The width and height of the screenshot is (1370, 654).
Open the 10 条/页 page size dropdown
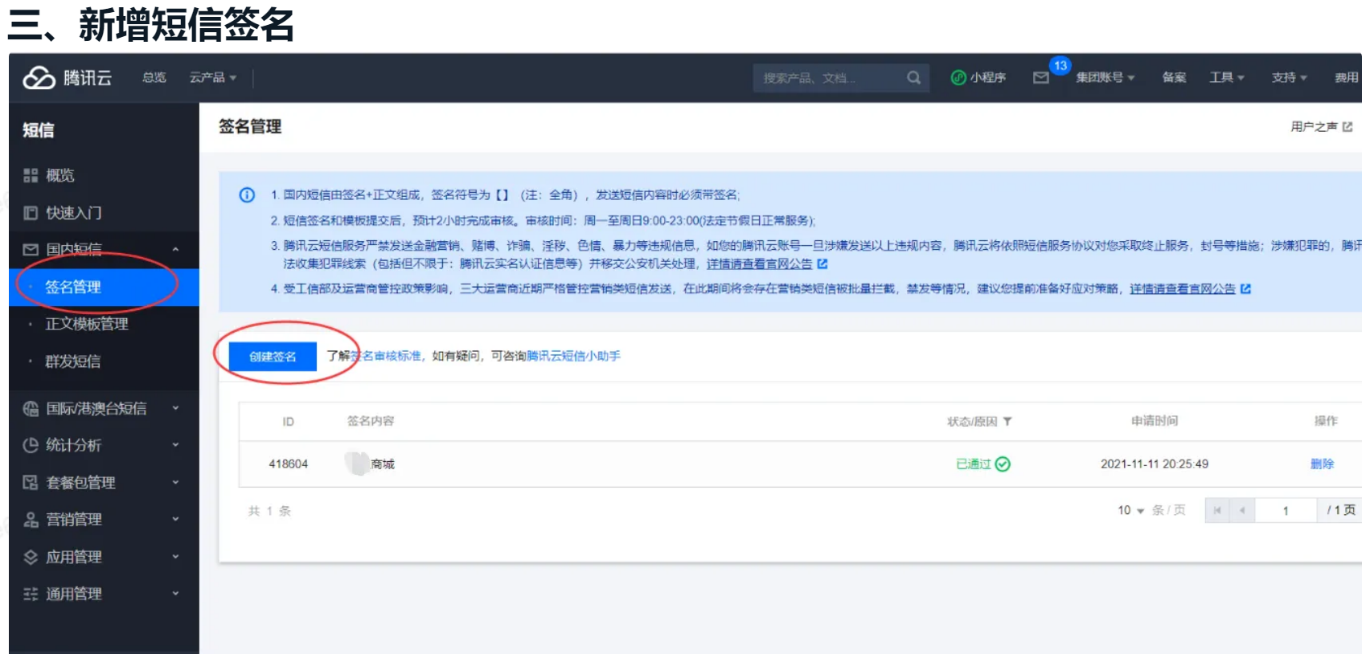[x=1130, y=510]
